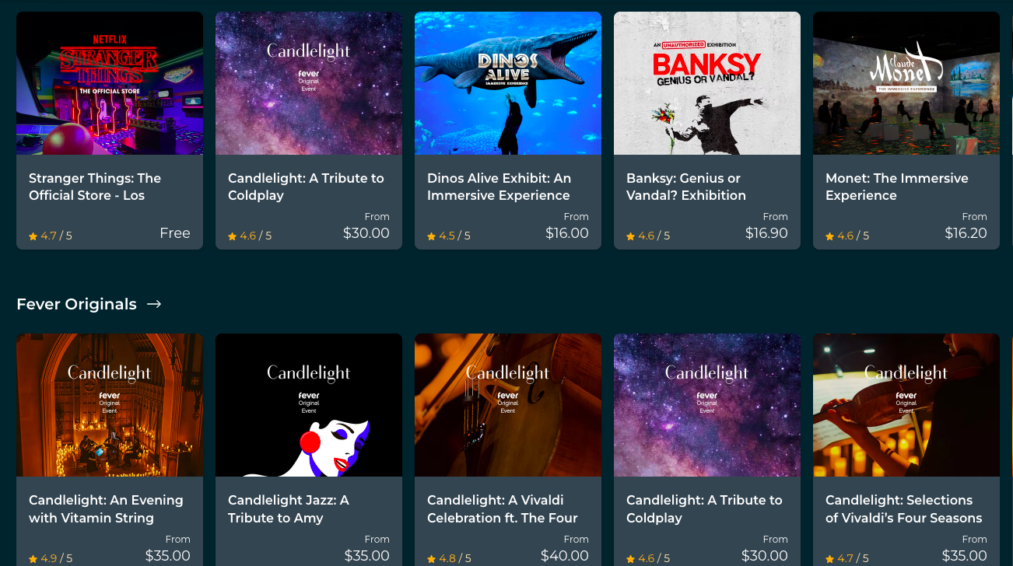Open the Dinos Alive exhibit image
Screen dimensions: 1013x566
tap(508, 83)
